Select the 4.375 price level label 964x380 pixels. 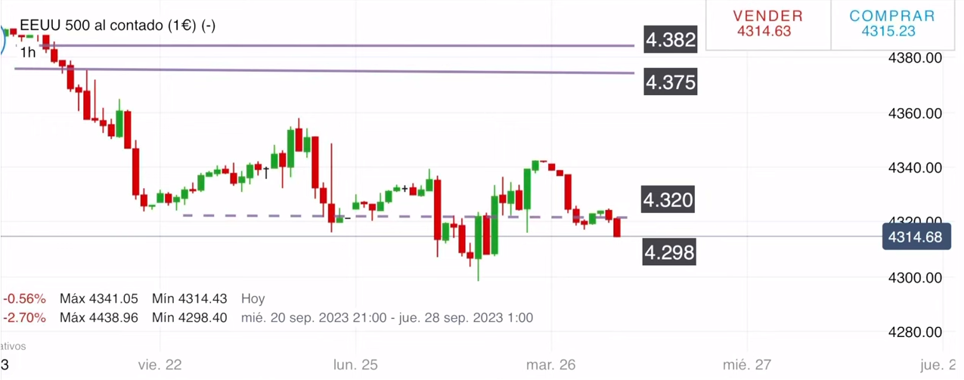pyautogui.click(x=670, y=82)
